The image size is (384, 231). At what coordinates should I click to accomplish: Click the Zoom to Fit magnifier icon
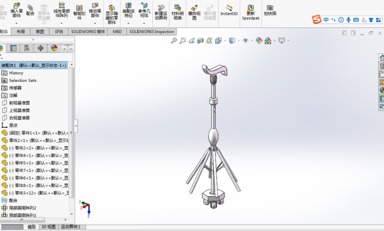pyautogui.click(x=174, y=41)
